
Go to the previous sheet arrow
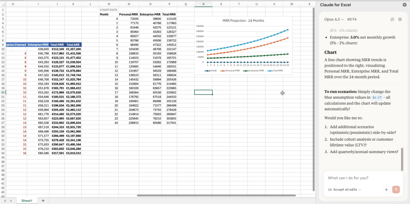5,201
